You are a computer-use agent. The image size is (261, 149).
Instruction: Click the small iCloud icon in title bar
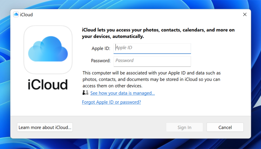16,14
